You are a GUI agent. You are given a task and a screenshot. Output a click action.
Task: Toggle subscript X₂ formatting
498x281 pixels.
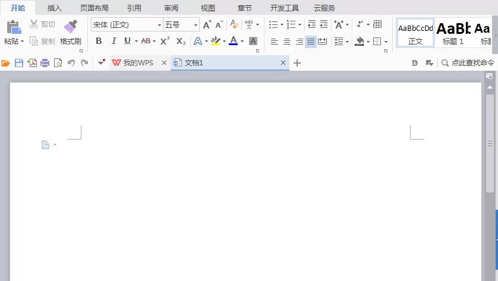[x=181, y=41]
